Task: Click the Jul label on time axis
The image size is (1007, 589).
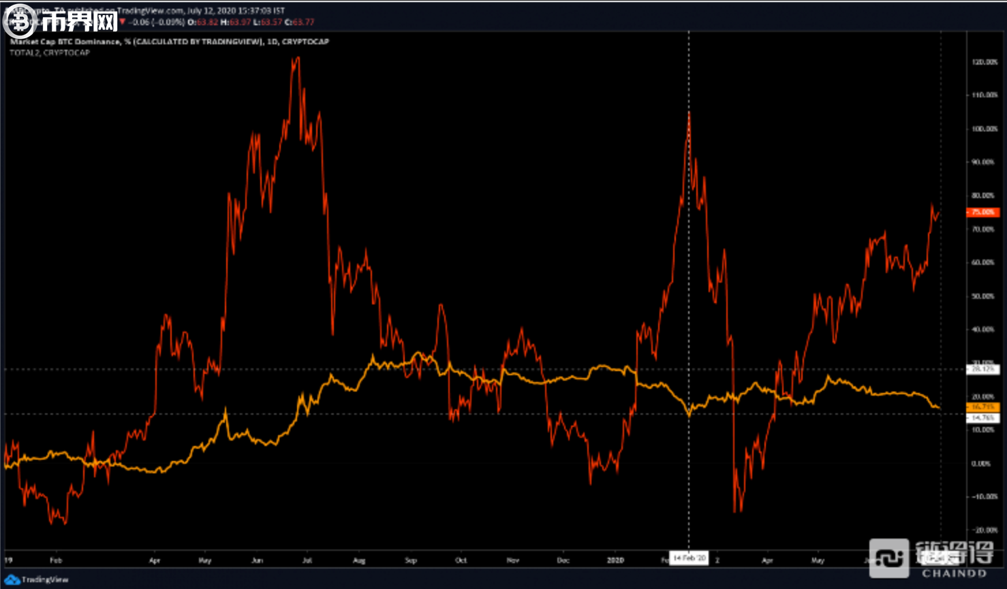Action: tap(307, 560)
